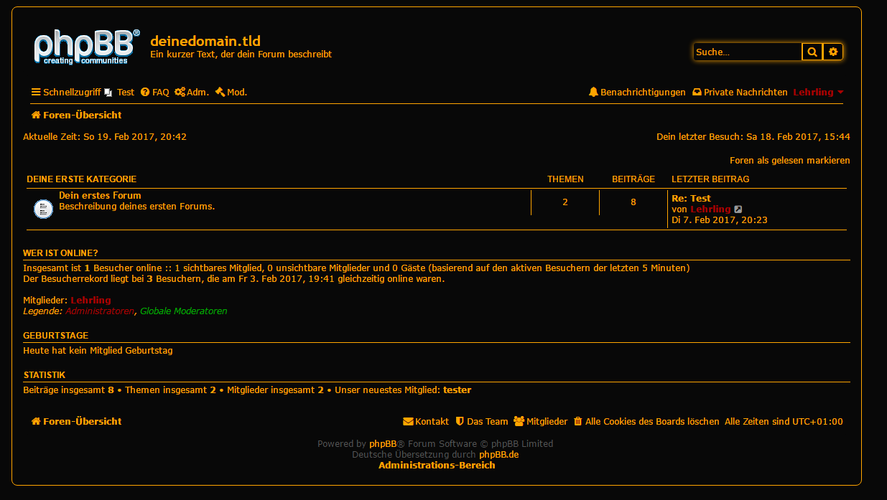The image size is (887, 500).
Task: Open the Mitglieder member list
Action: point(540,422)
